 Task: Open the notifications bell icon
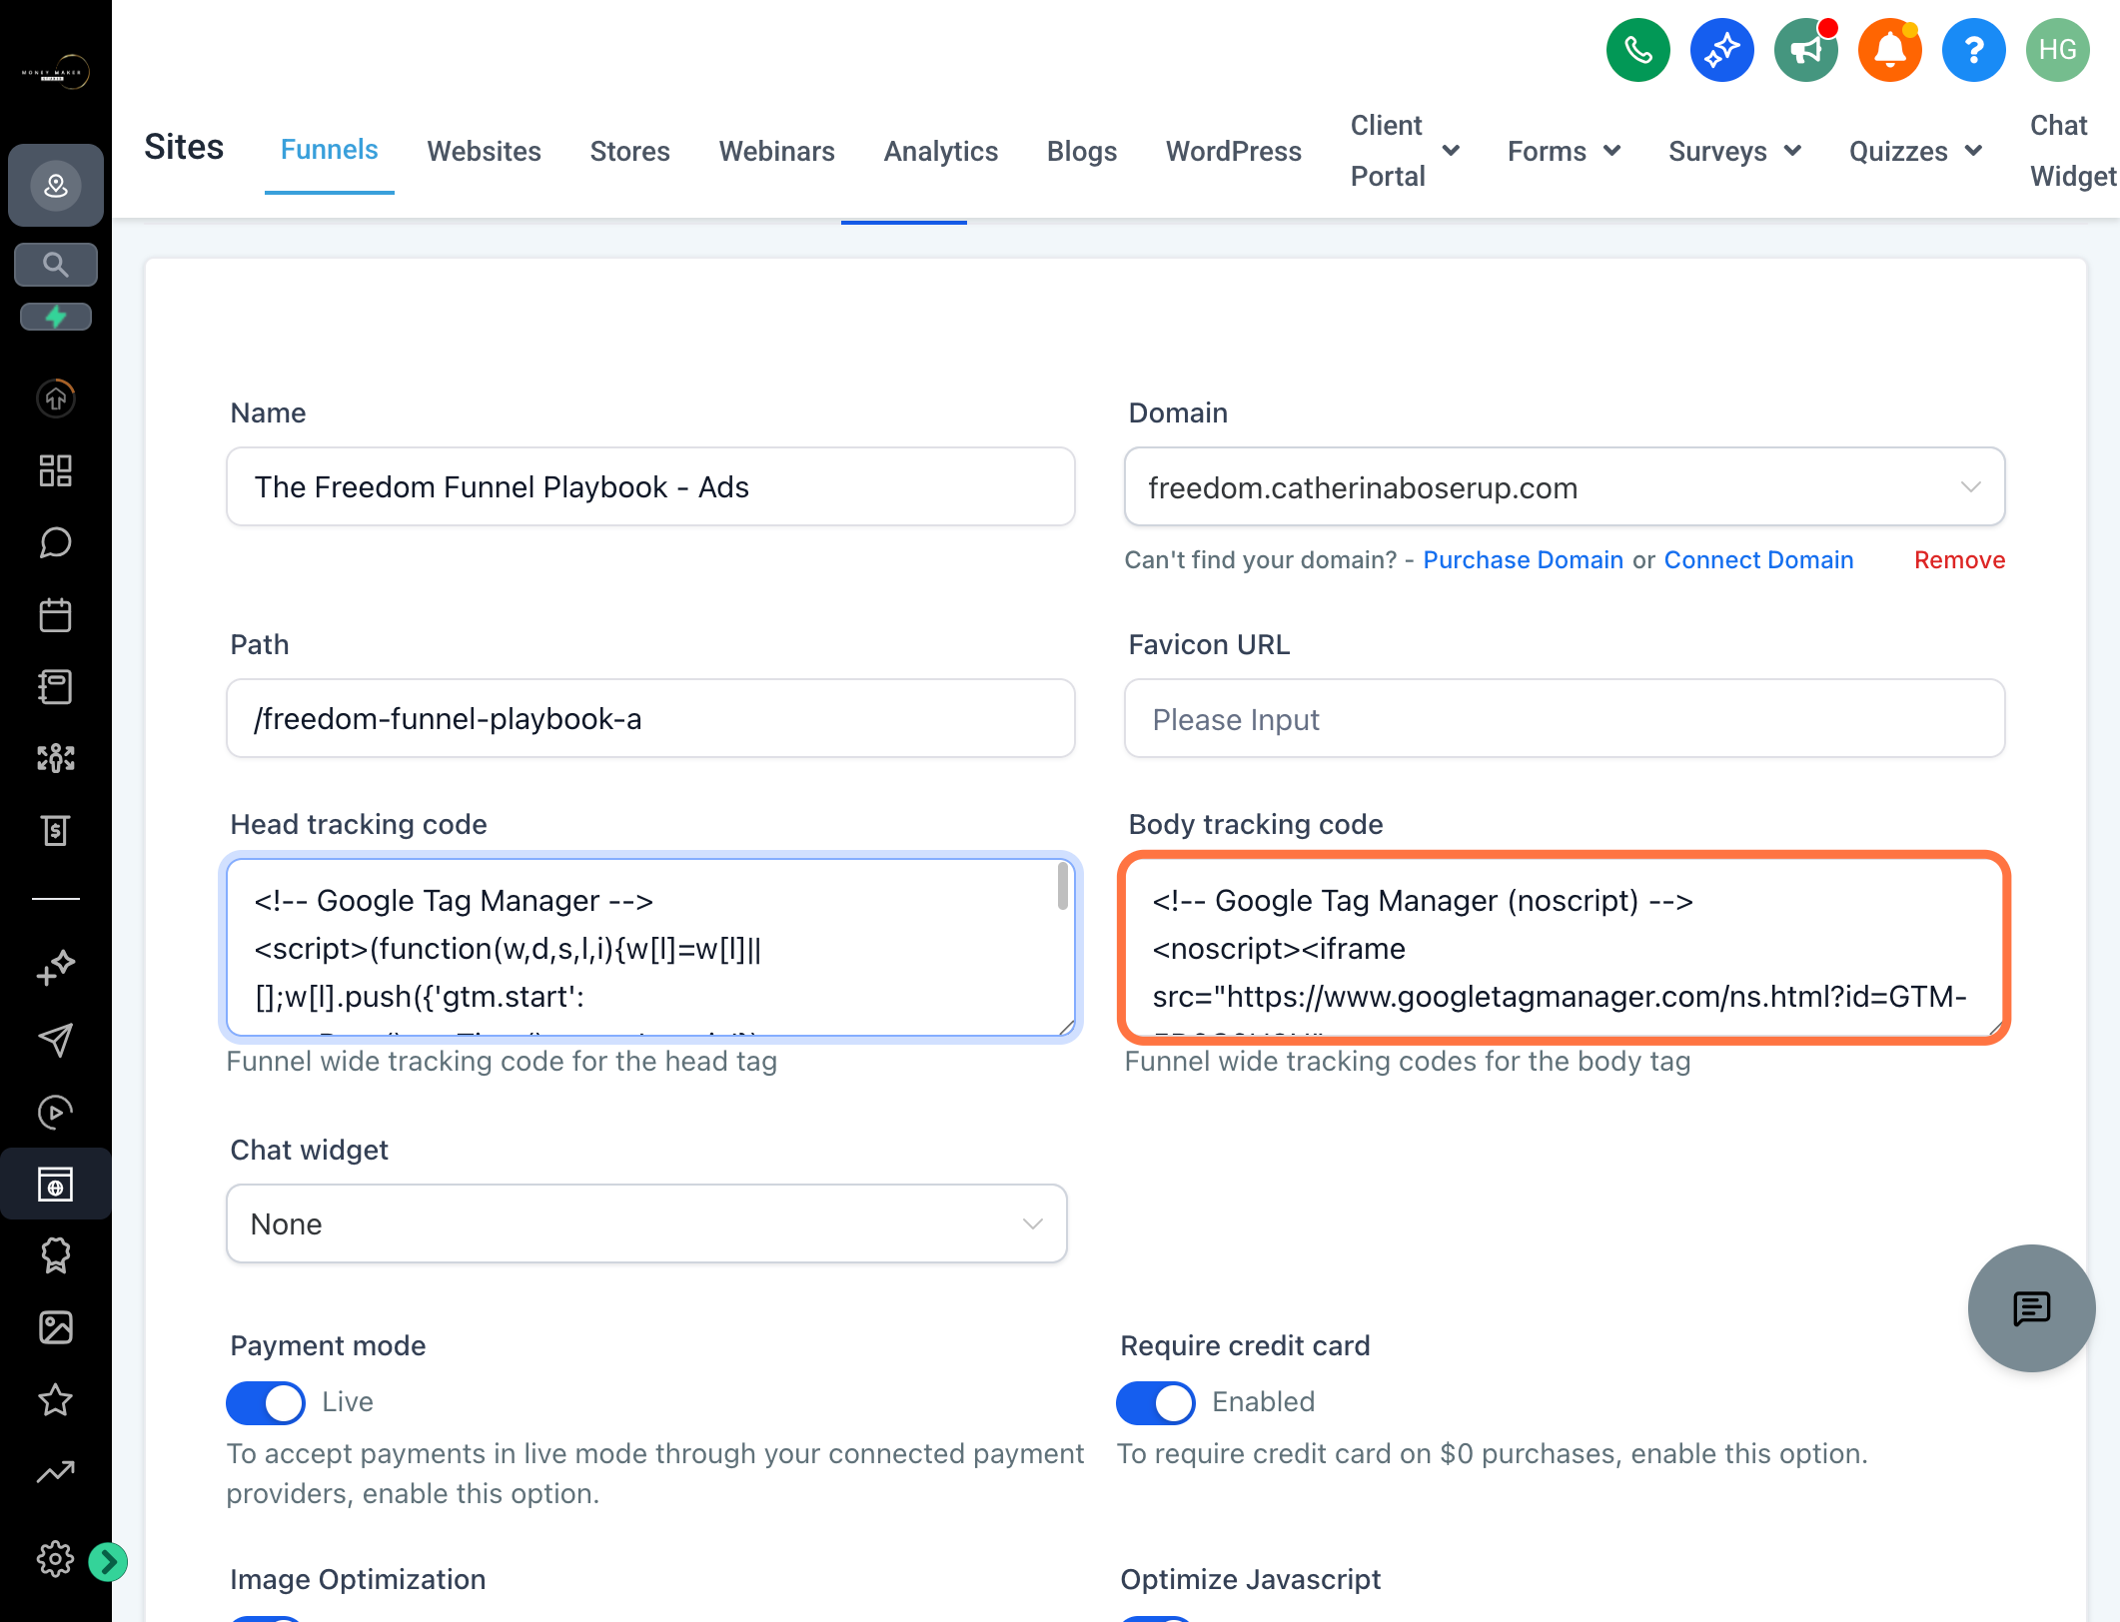tap(1889, 50)
